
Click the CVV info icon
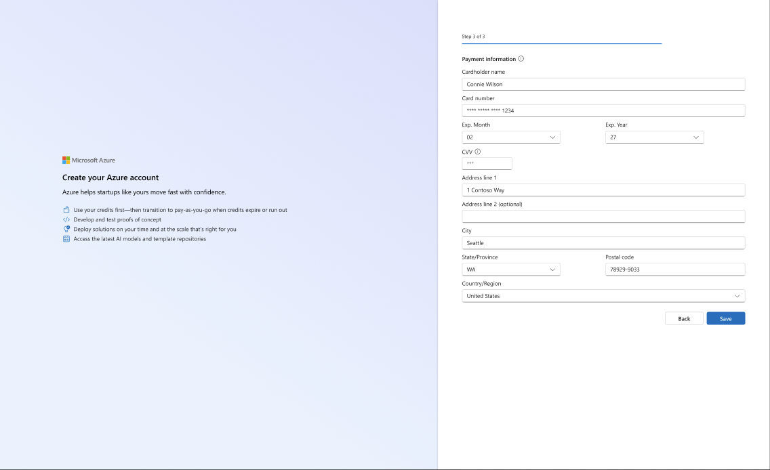[478, 152]
